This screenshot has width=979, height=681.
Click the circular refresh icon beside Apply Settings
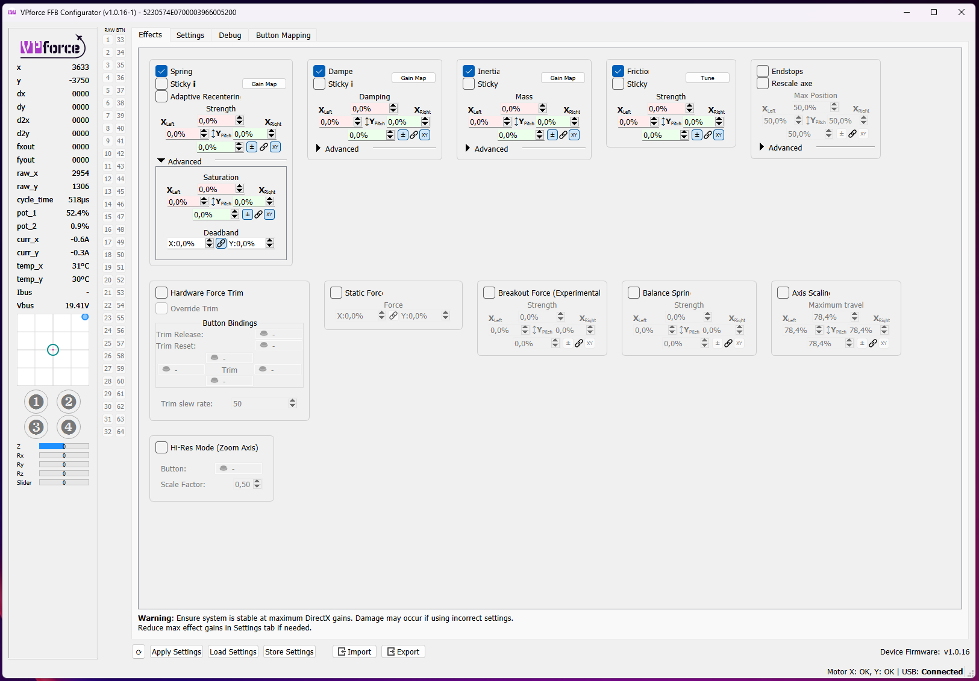pos(139,651)
